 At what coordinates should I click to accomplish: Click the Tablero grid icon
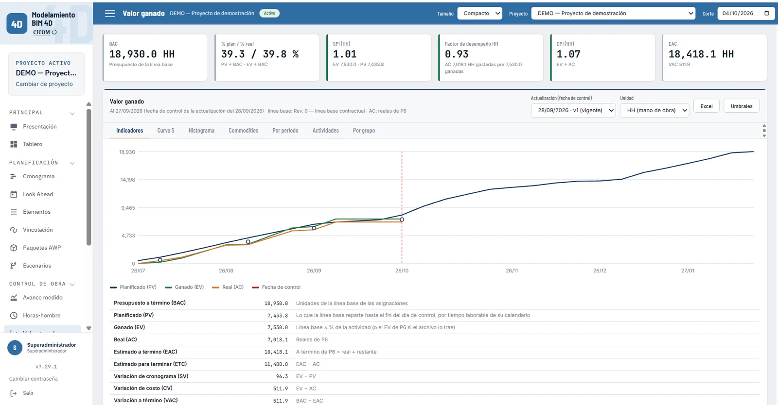(x=14, y=144)
